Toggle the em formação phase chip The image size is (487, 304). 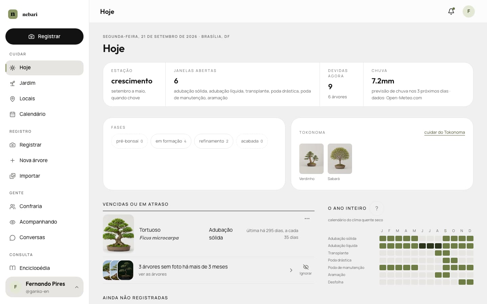coord(171,141)
